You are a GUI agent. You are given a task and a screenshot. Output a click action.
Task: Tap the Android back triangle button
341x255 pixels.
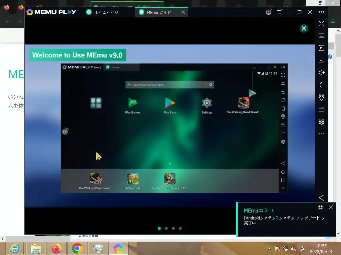(322, 198)
